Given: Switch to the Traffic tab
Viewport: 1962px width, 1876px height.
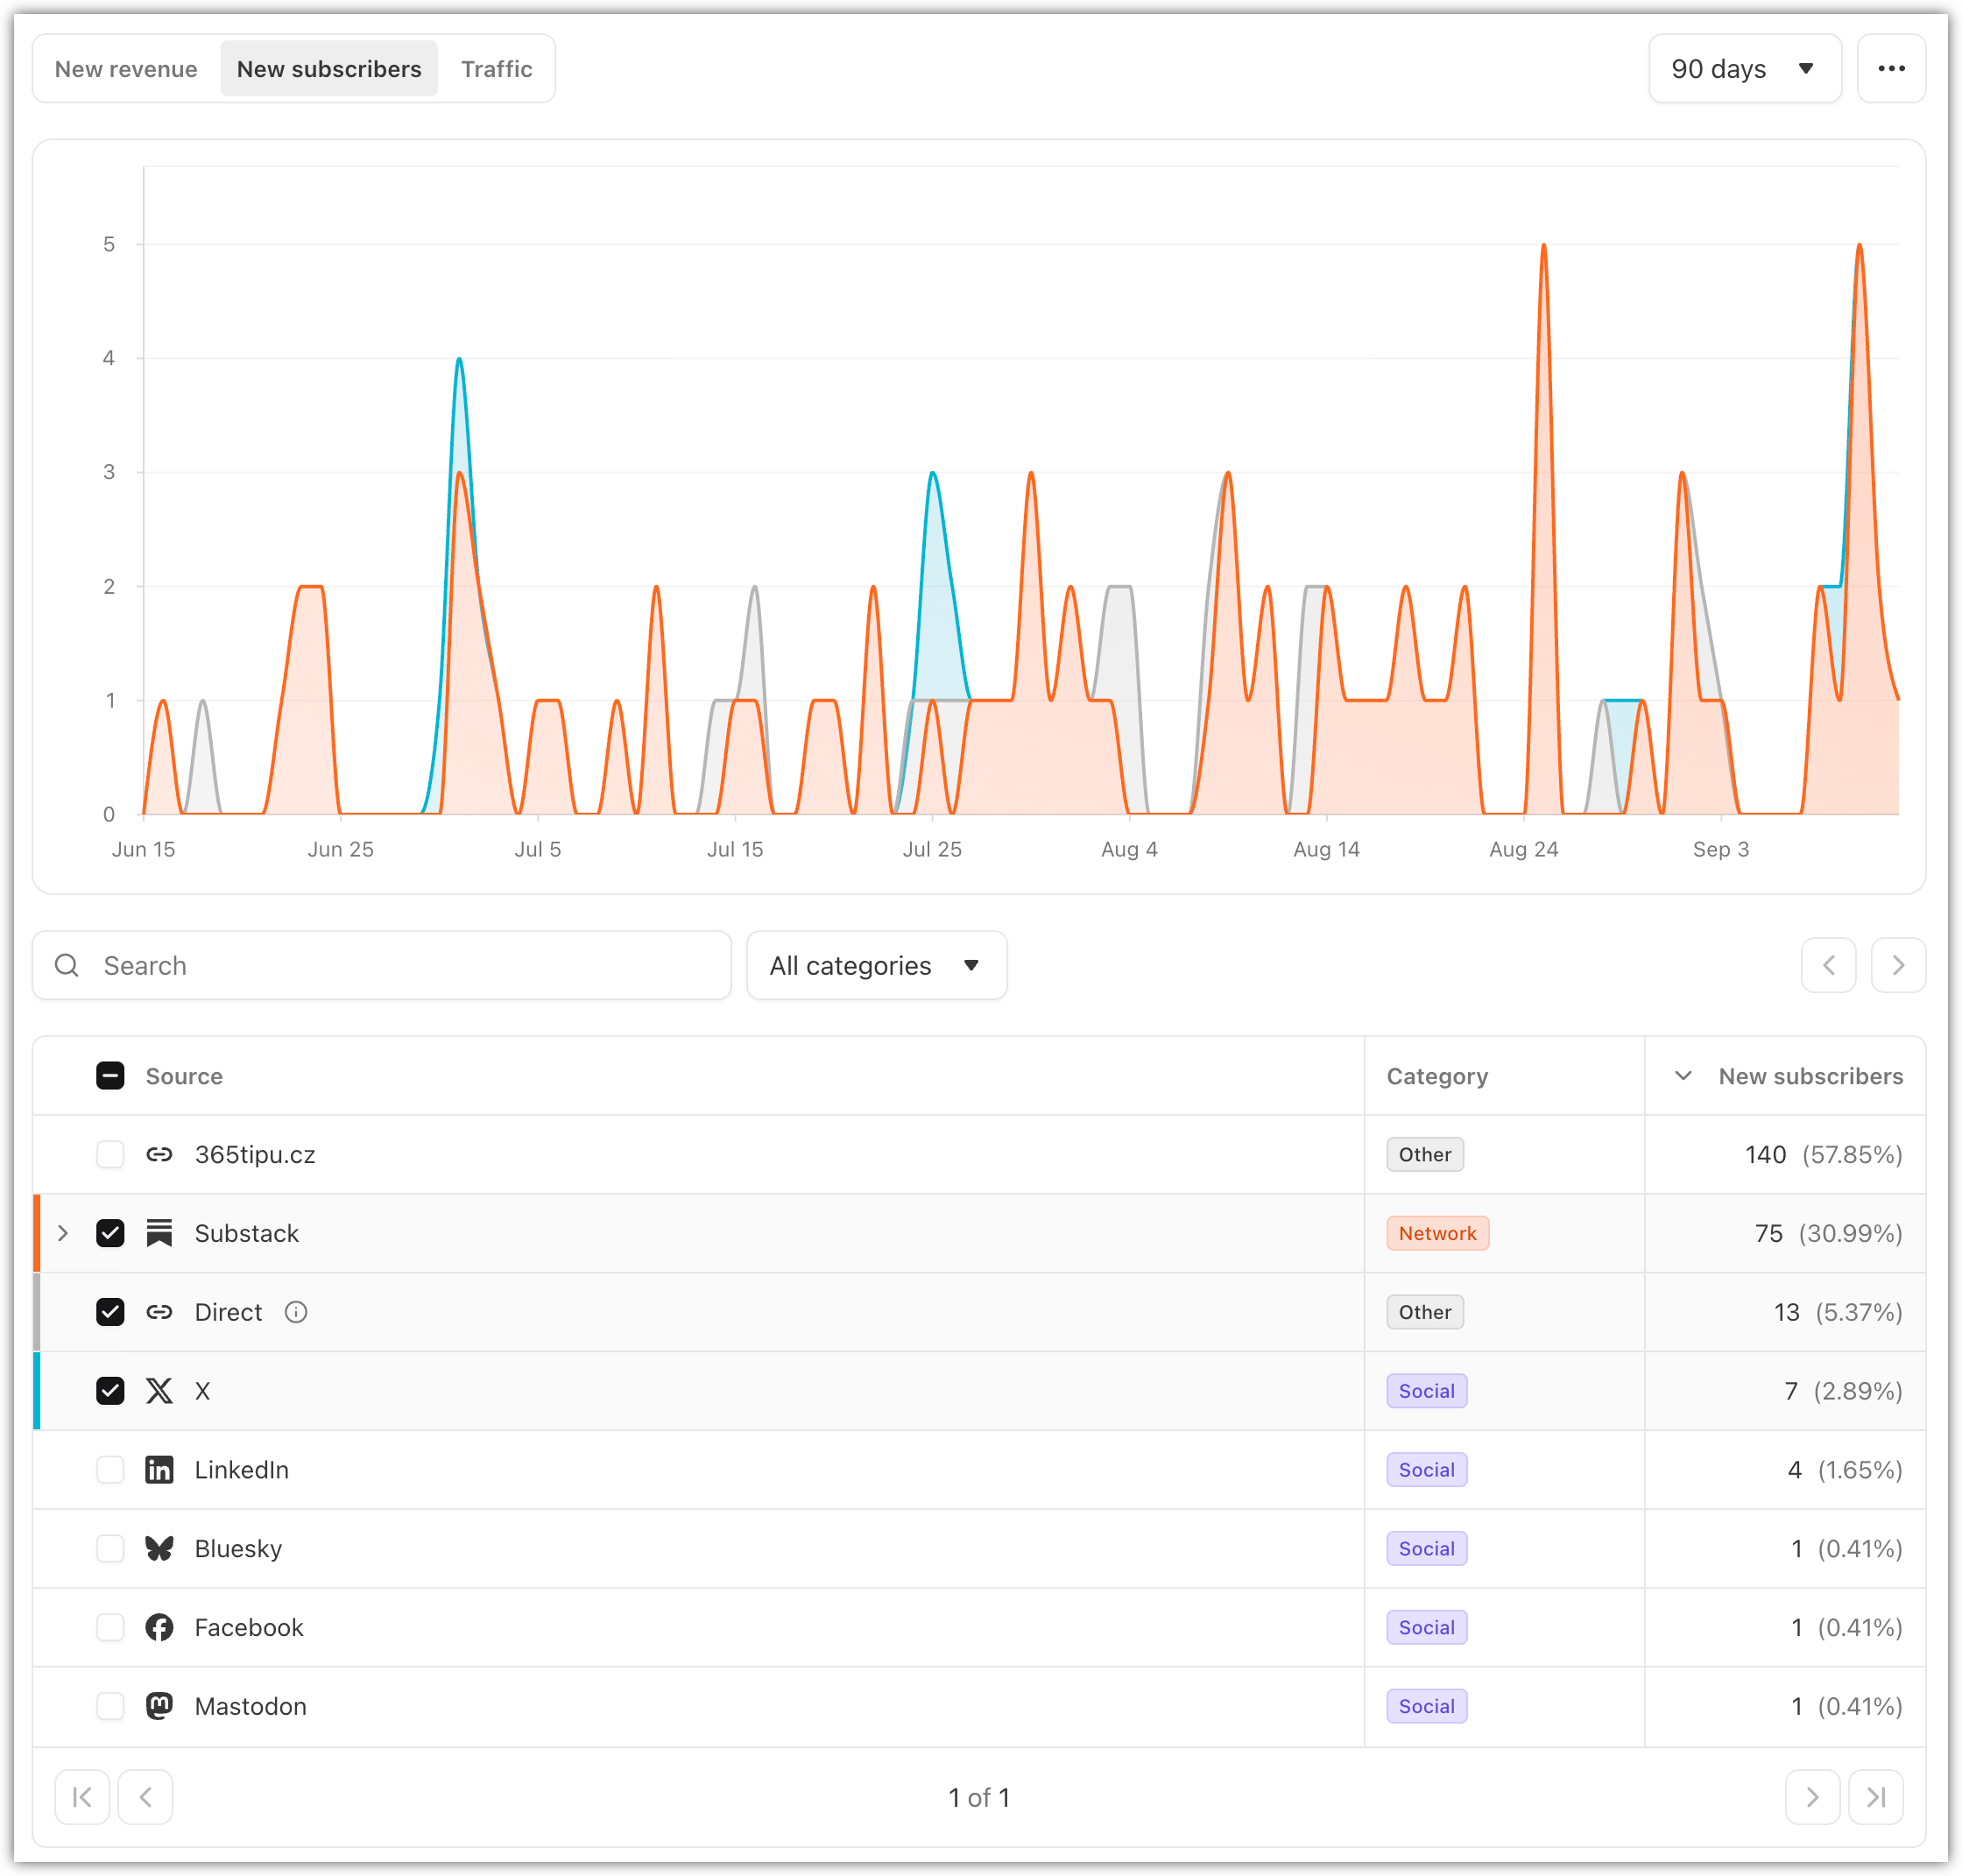Looking at the screenshot, I should [x=496, y=68].
